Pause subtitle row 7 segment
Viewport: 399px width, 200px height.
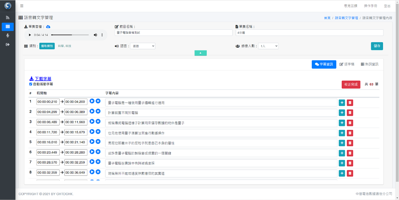(98, 162)
